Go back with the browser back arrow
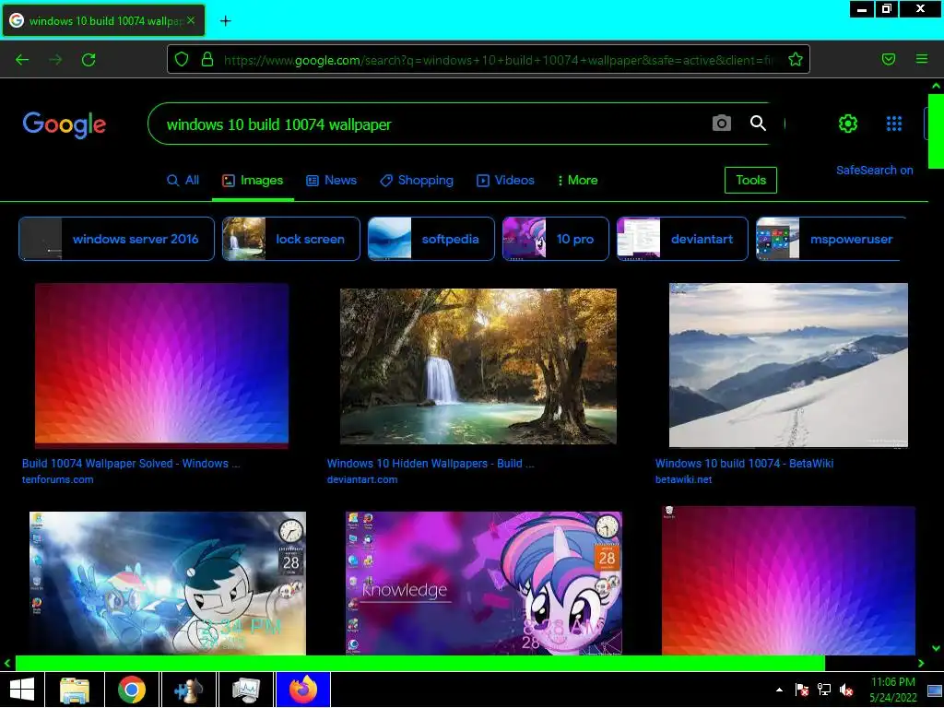 pyautogui.click(x=22, y=60)
